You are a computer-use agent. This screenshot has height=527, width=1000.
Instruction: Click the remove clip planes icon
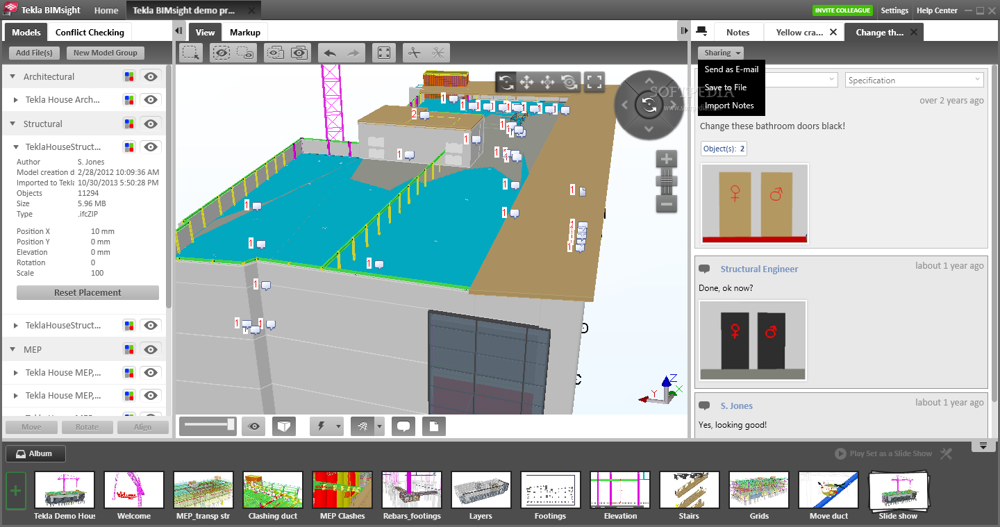tap(438, 53)
